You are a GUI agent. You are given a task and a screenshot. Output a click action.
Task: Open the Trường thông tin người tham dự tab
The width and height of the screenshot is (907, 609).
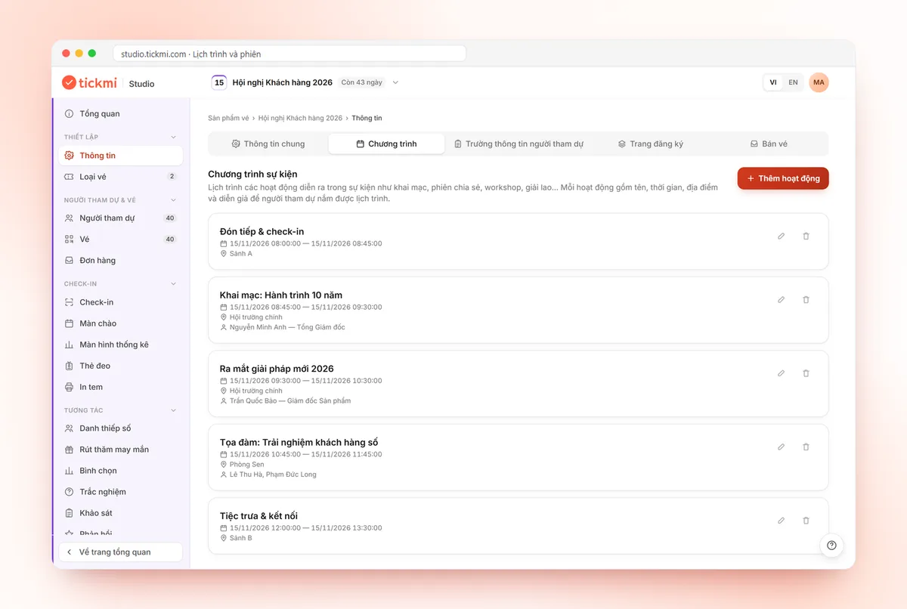(519, 144)
